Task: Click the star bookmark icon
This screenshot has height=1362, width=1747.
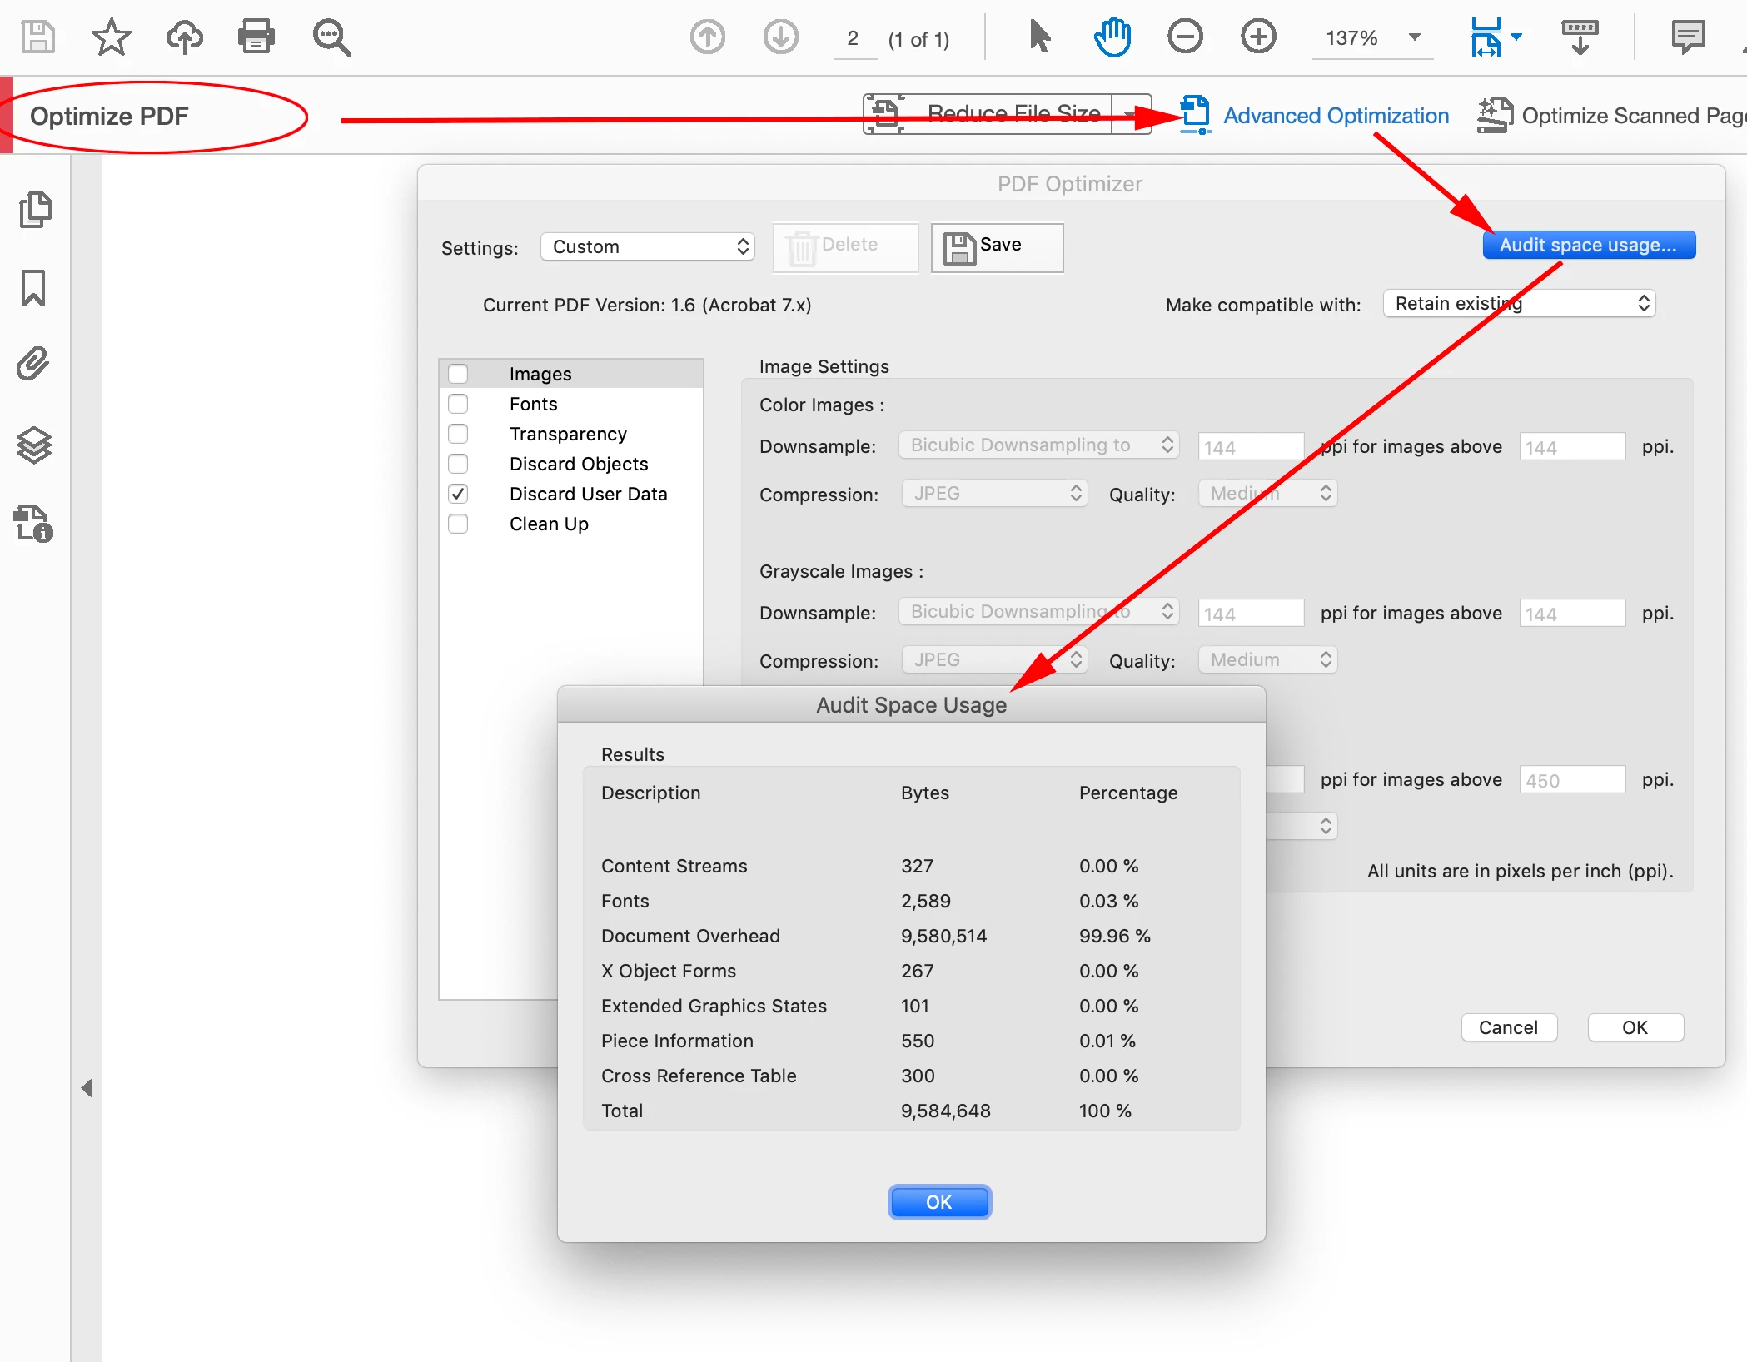Action: pyautogui.click(x=111, y=37)
